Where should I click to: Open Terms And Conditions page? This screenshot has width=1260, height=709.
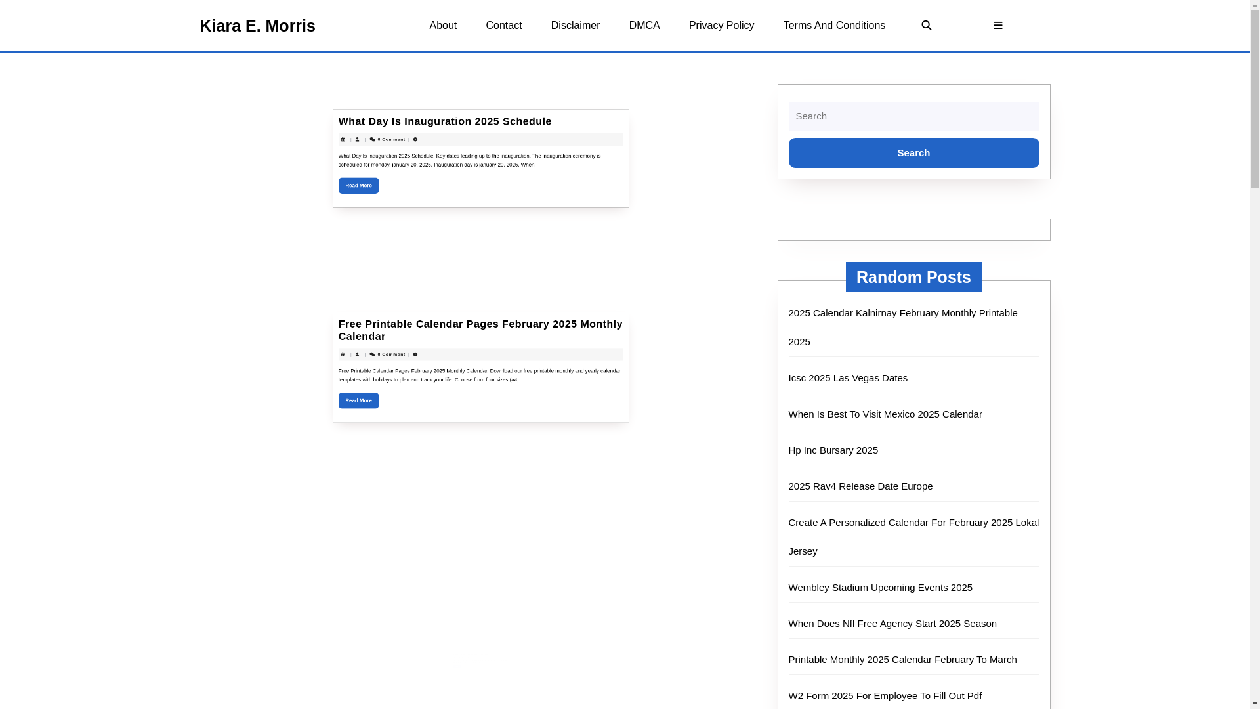834,26
